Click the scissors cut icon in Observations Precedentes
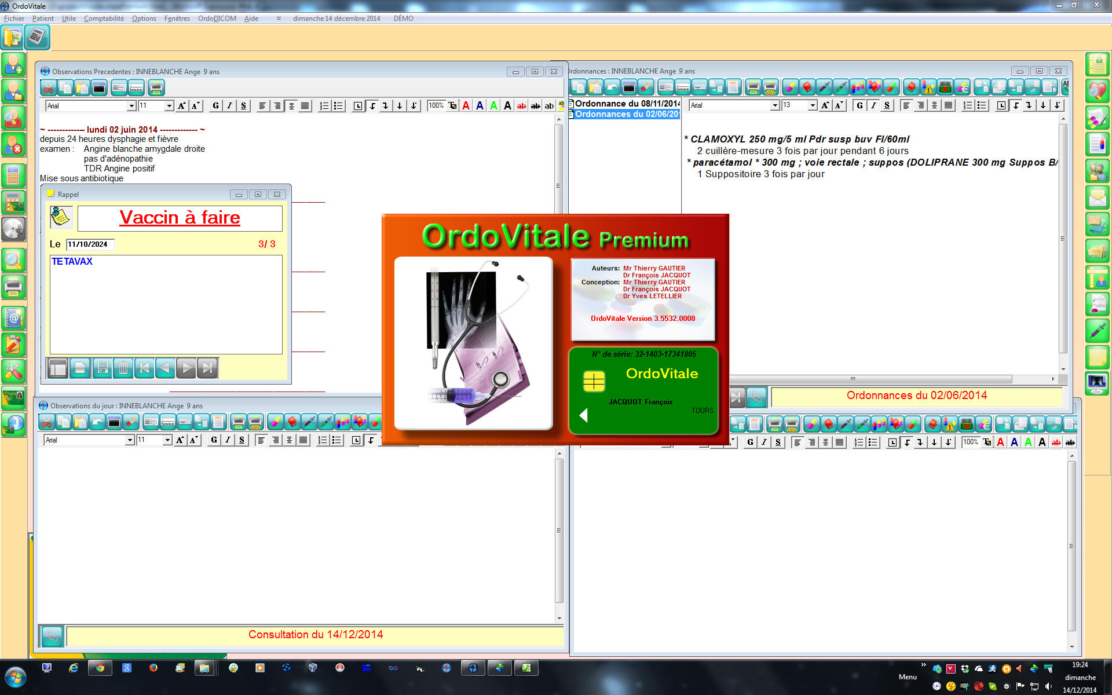 [x=49, y=88]
